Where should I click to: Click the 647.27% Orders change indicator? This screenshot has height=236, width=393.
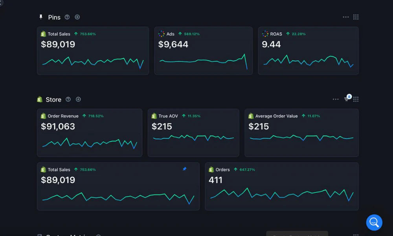[x=244, y=170]
